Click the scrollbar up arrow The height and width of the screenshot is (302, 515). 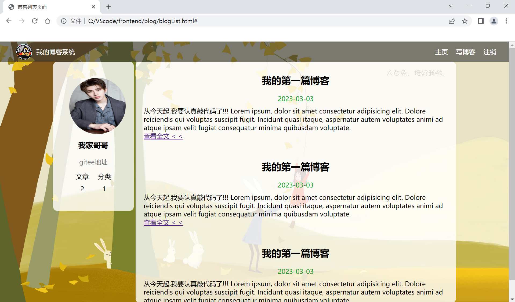pos(512,45)
